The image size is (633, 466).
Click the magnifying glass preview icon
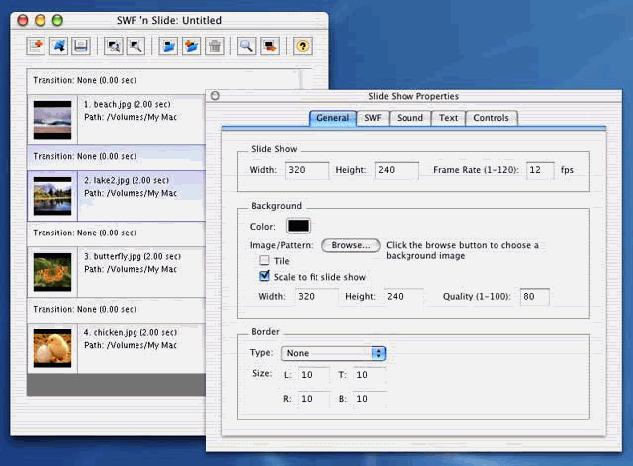click(x=246, y=47)
